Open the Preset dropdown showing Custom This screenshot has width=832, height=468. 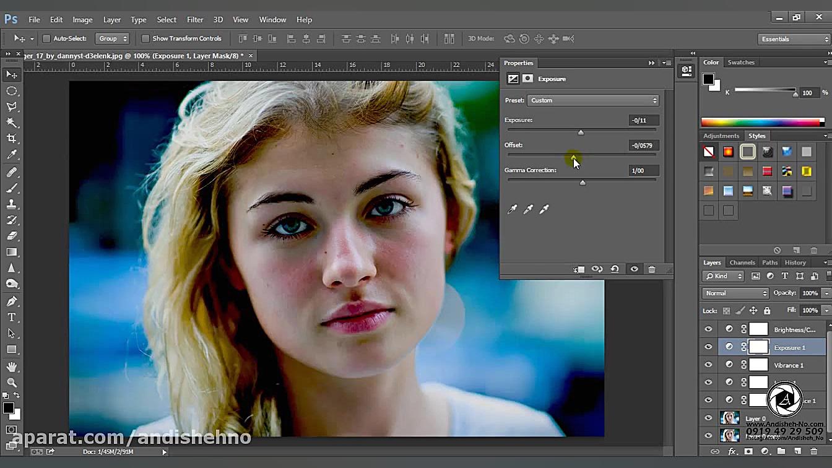(x=592, y=100)
